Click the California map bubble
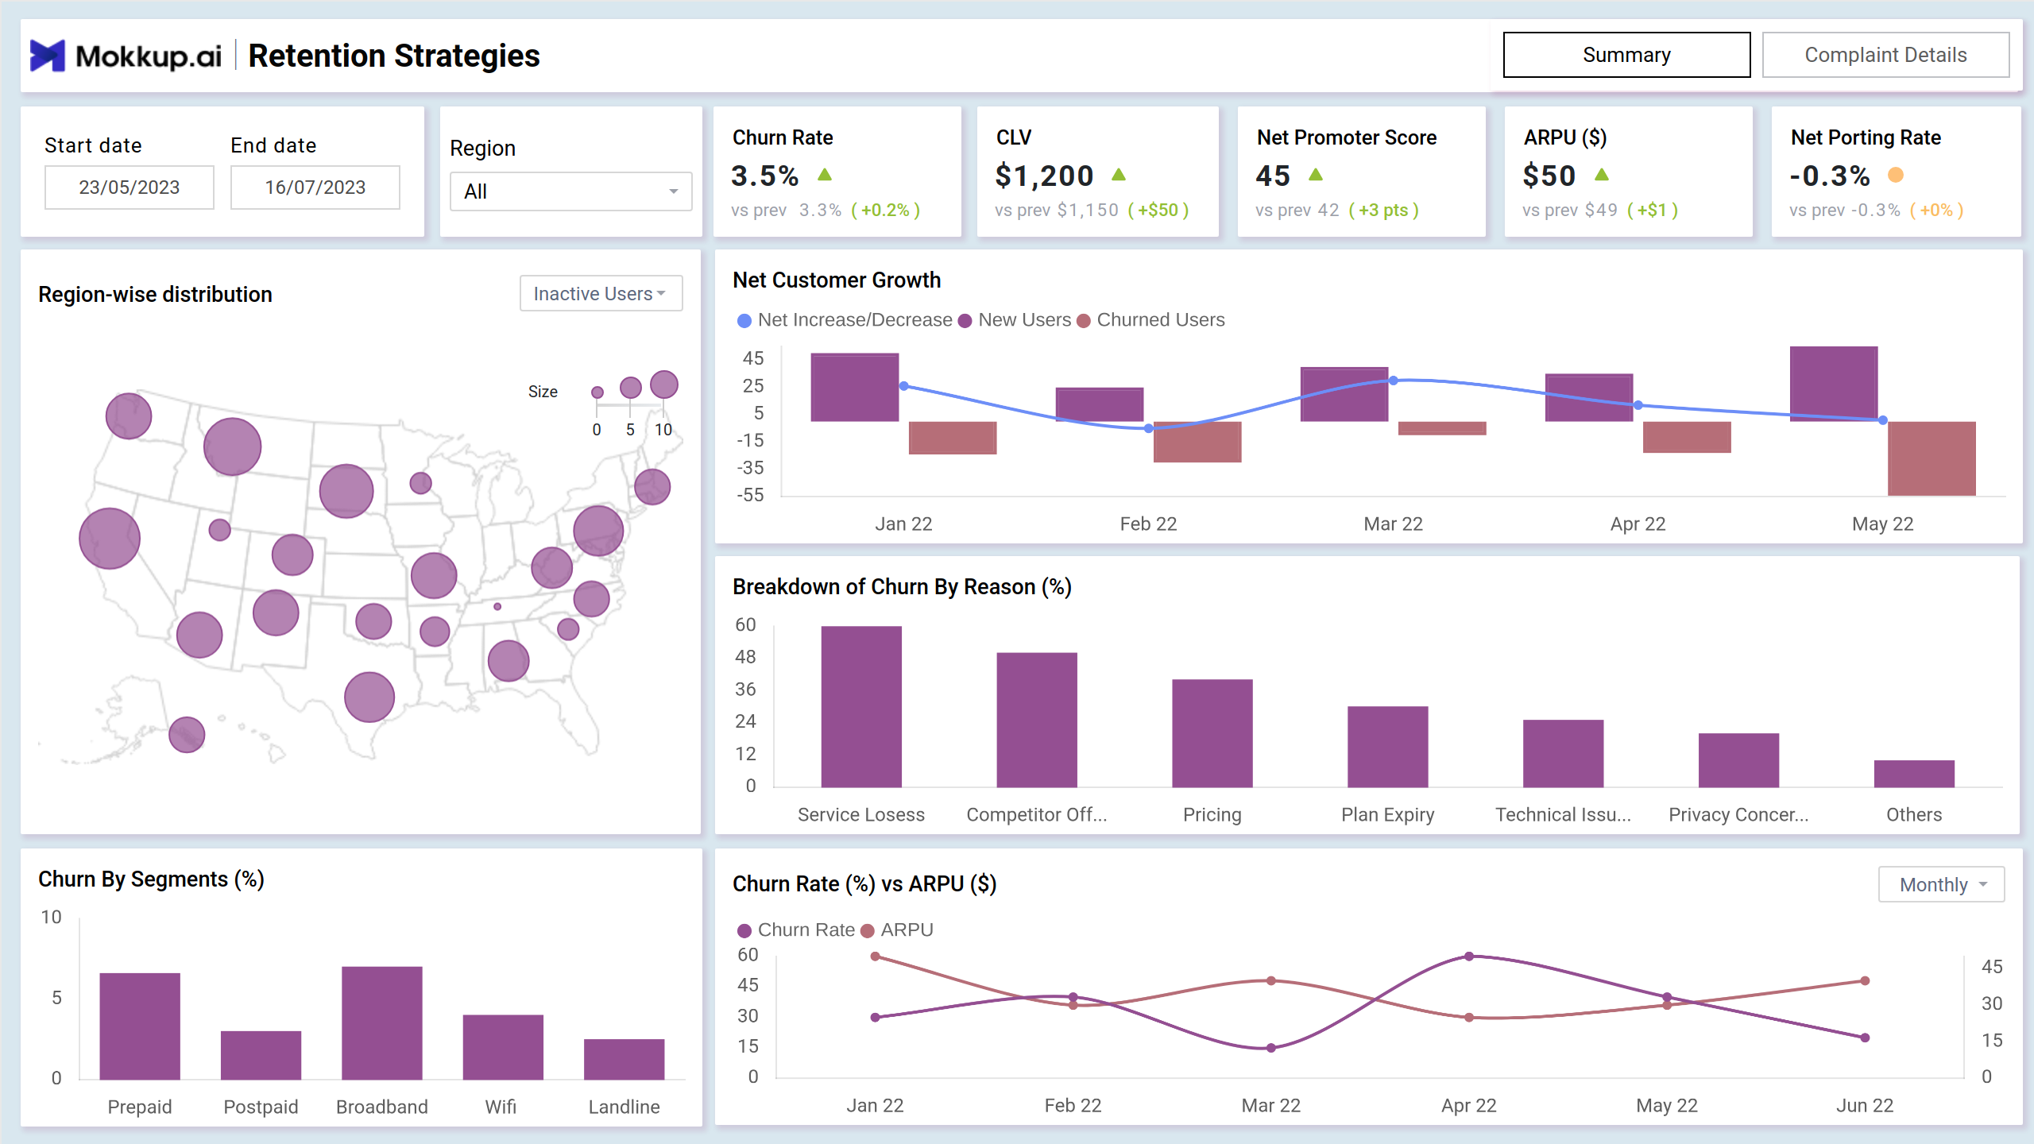 pos(110,539)
